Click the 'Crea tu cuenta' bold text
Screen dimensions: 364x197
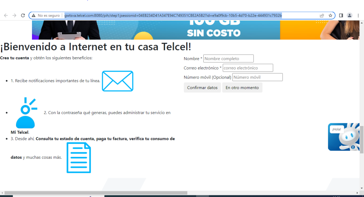click(x=14, y=58)
